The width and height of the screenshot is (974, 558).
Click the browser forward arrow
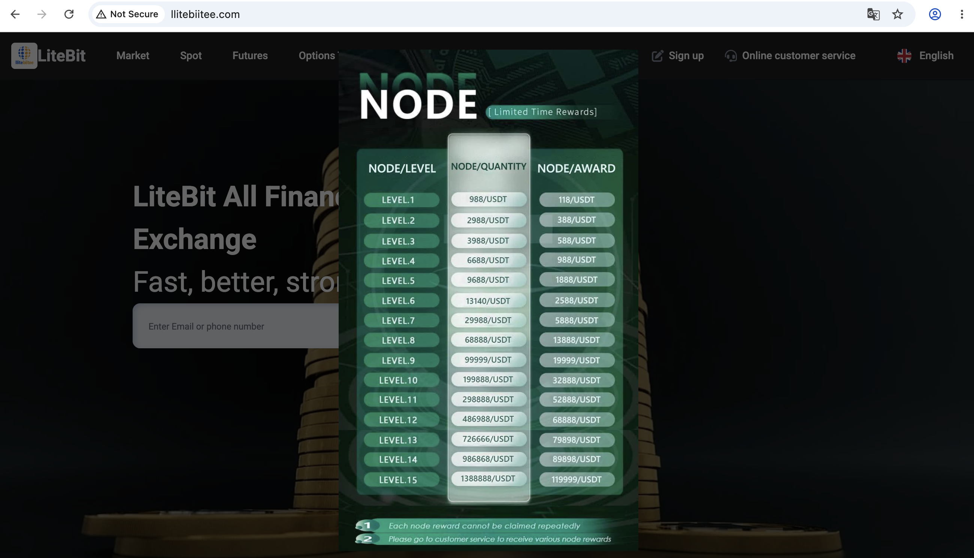coord(42,14)
